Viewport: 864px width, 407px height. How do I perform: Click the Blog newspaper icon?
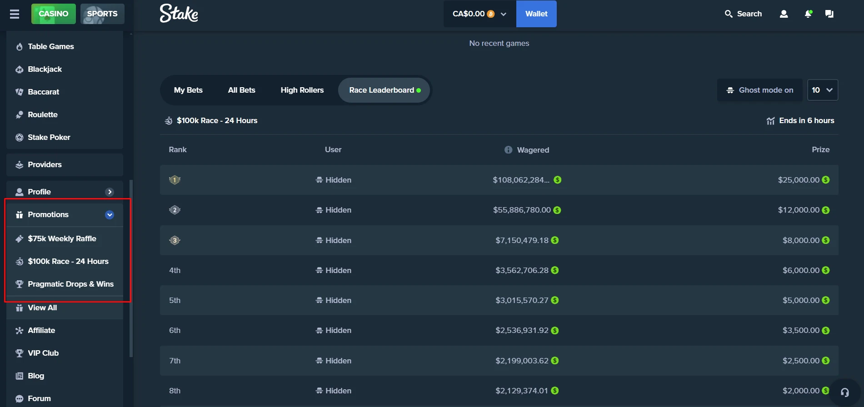pos(19,376)
